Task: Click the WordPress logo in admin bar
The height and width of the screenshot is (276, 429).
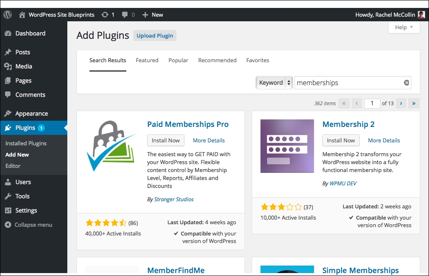Action: click(8, 15)
